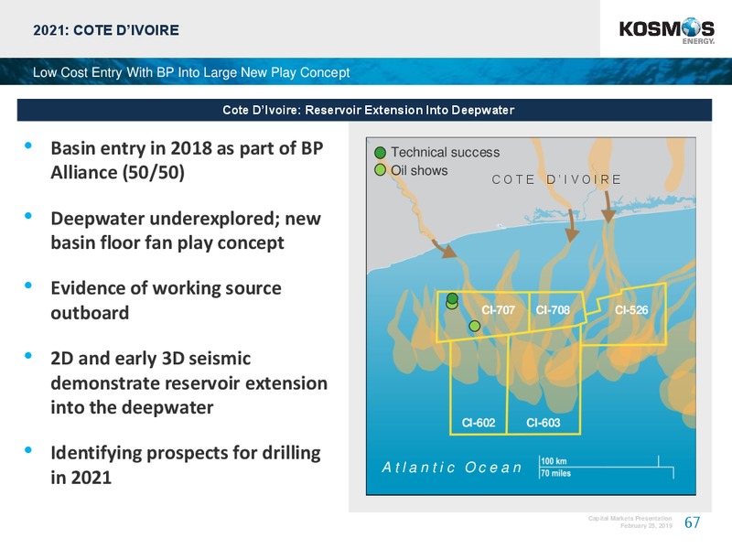The height and width of the screenshot is (549, 732).
Task: Click the CI-602 block label
Action: pyautogui.click(x=479, y=423)
